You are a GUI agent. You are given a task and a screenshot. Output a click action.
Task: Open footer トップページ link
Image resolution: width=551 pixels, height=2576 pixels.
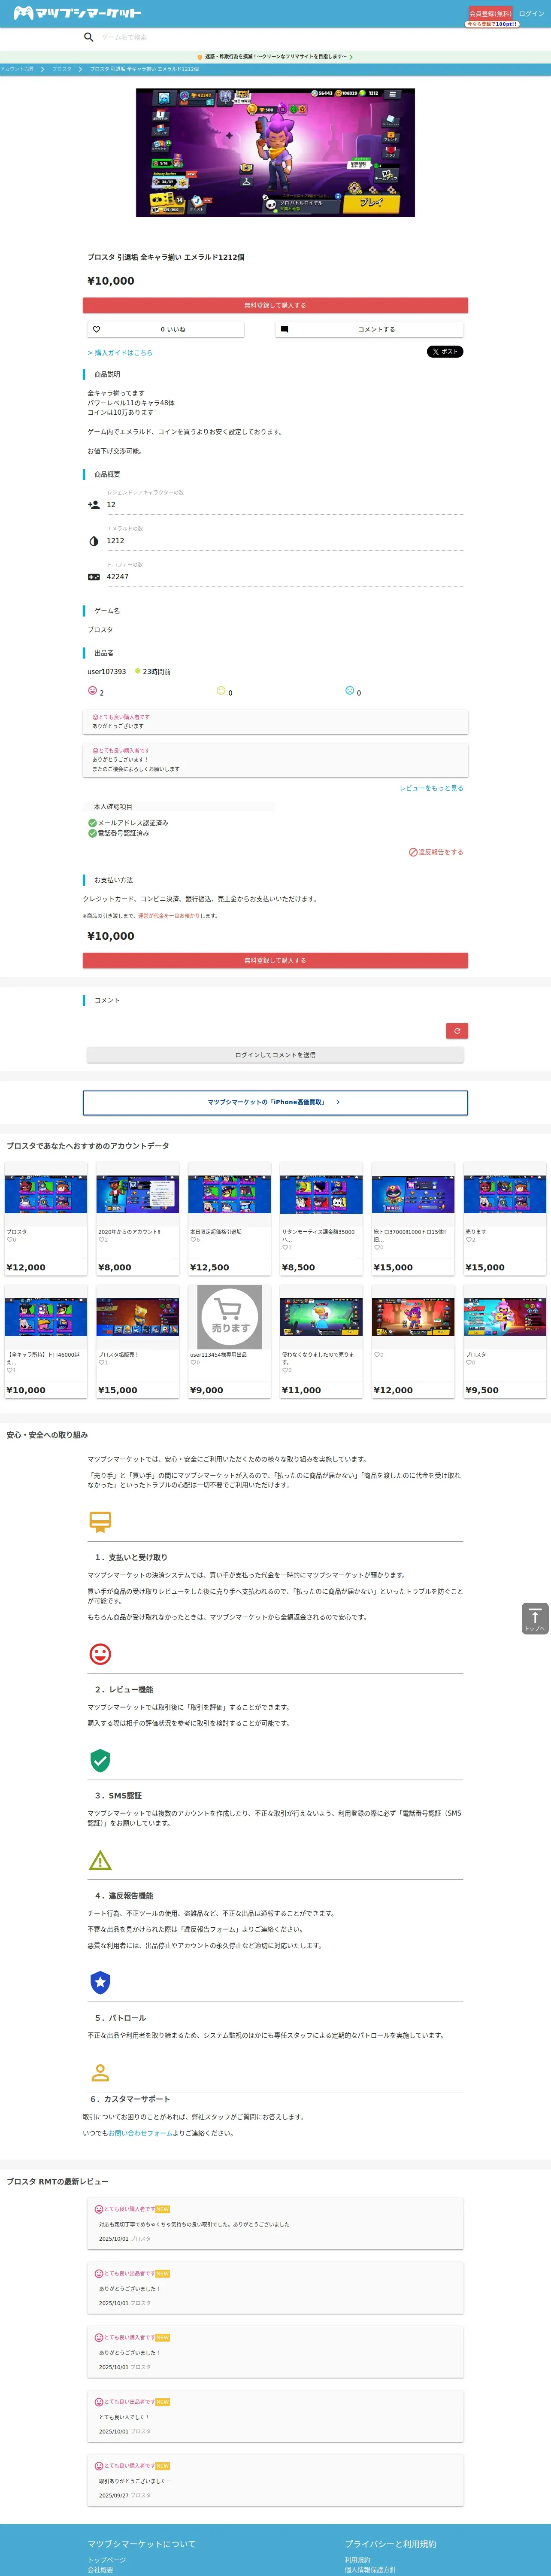[x=106, y=2560]
